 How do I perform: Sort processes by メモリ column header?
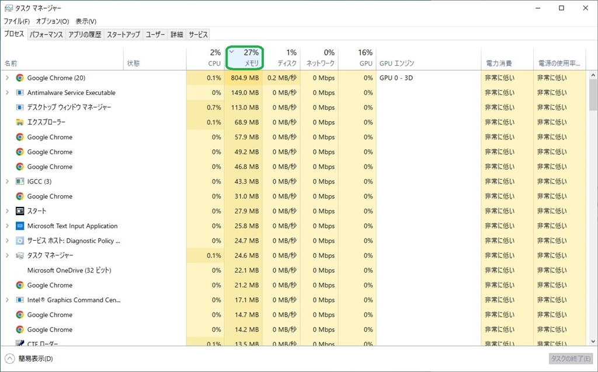[x=245, y=58]
